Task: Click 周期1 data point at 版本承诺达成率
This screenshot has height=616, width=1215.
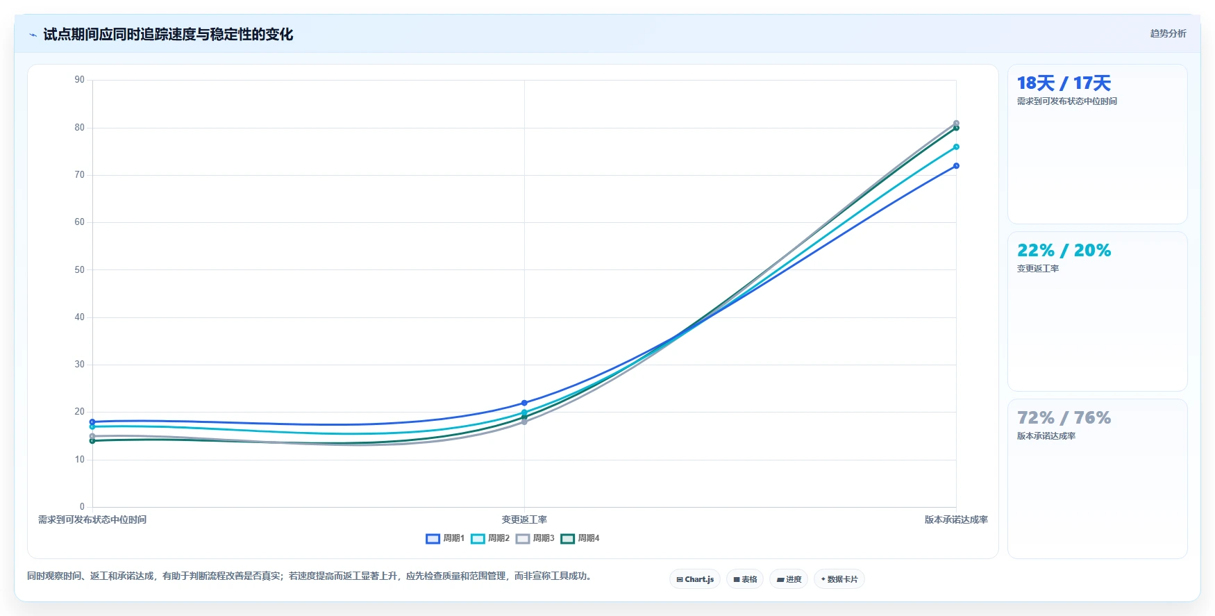Action: tap(956, 166)
